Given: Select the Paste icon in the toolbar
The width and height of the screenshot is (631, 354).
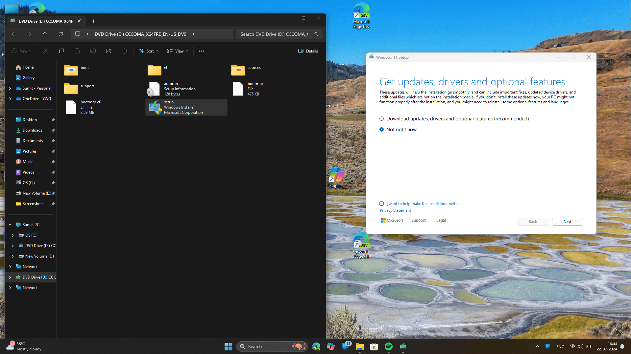Looking at the screenshot, I should [x=77, y=51].
